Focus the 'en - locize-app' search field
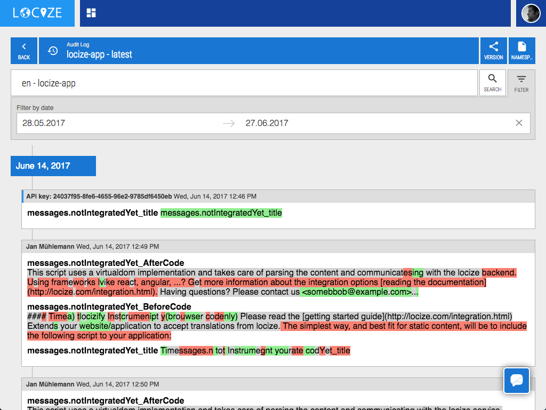The height and width of the screenshot is (410, 546). (x=244, y=83)
